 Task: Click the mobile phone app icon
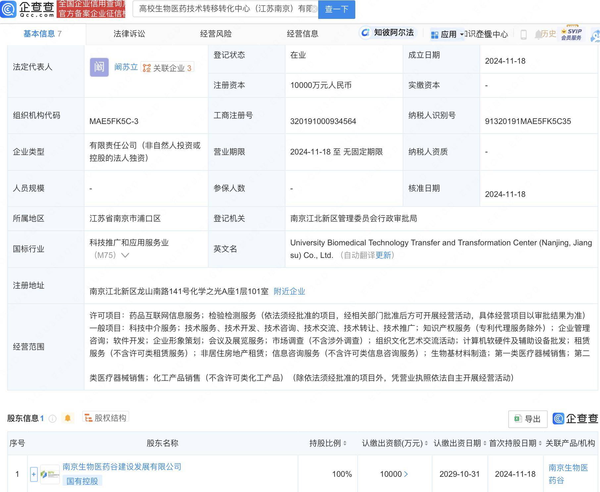524,34
